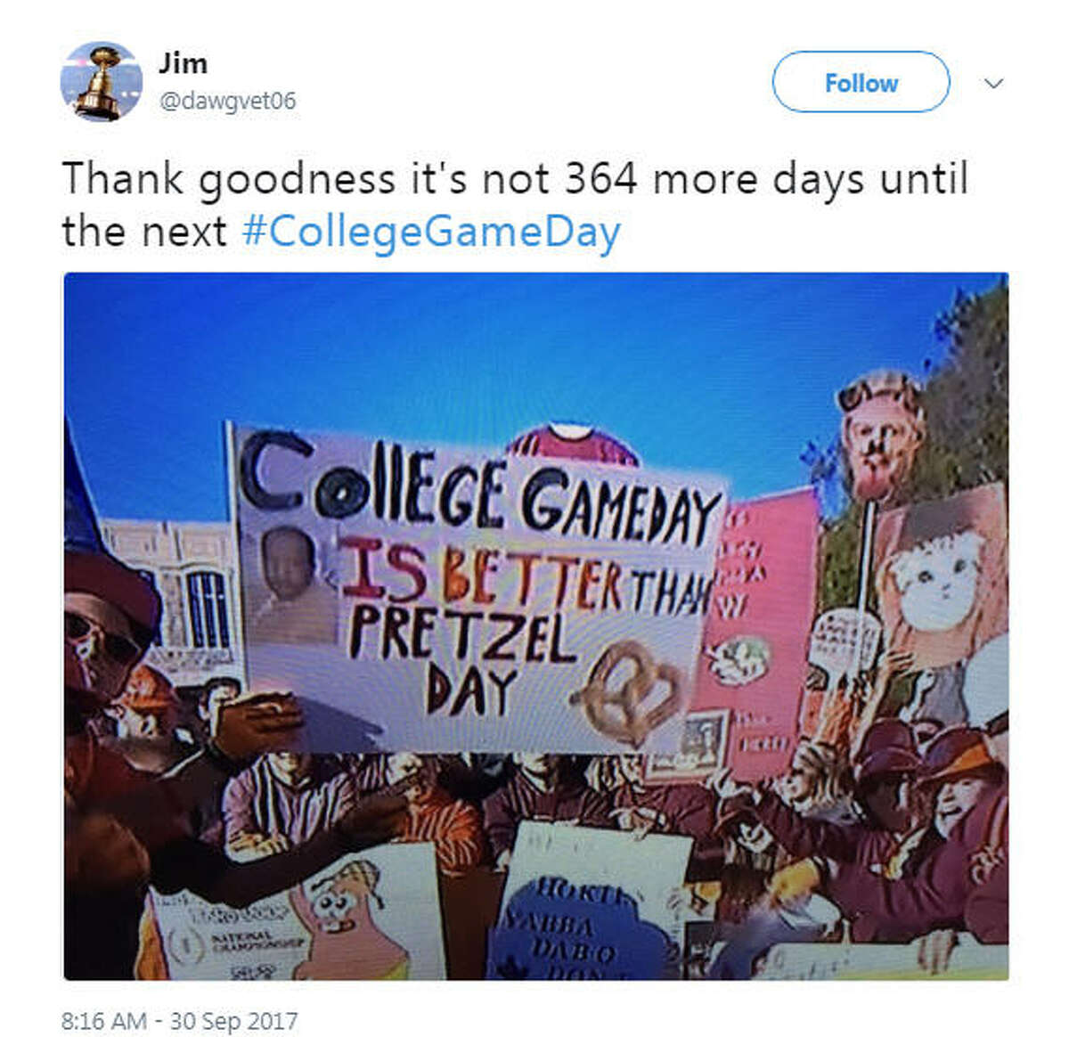Click the 'College Gameday' heading on the sign
This screenshot has height=1037, width=1069.
tap(481, 492)
